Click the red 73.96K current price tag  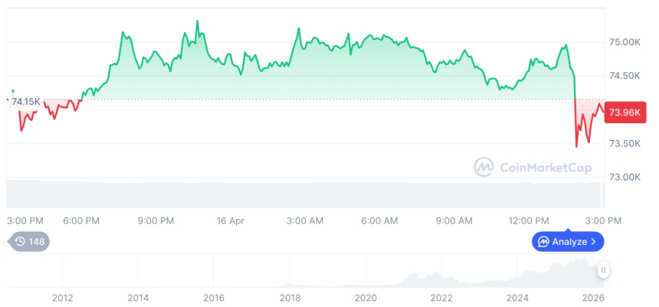(x=625, y=113)
